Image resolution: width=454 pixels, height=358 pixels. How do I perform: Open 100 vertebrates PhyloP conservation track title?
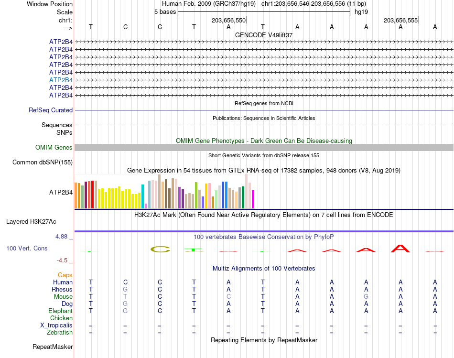(x=263, y=237)
